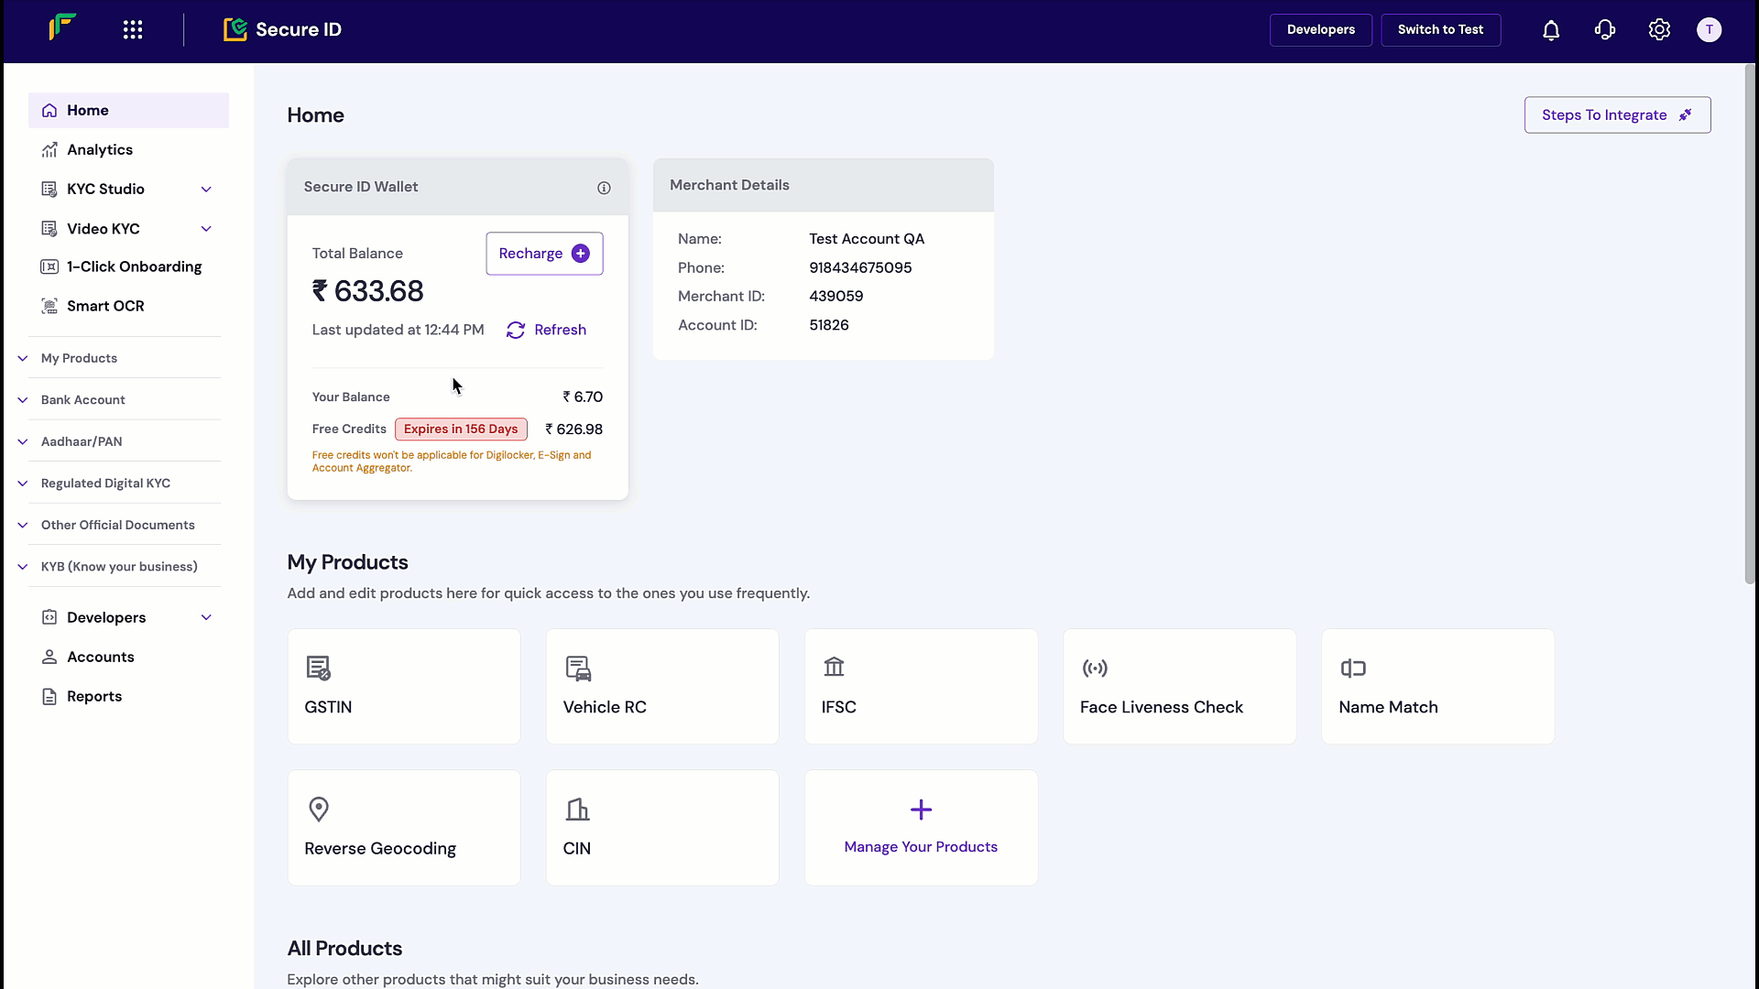Click the user profile avatar T

point(1709,30)
